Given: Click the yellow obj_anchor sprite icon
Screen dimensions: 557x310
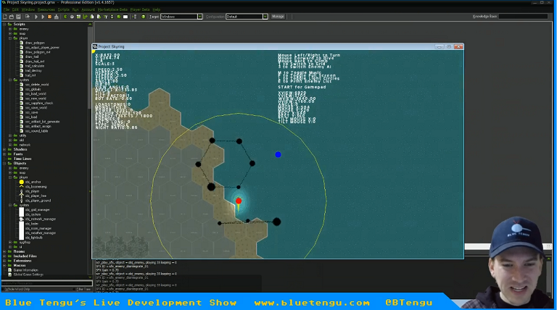Looking at the screenshot, I should click(x=21, y=182).
